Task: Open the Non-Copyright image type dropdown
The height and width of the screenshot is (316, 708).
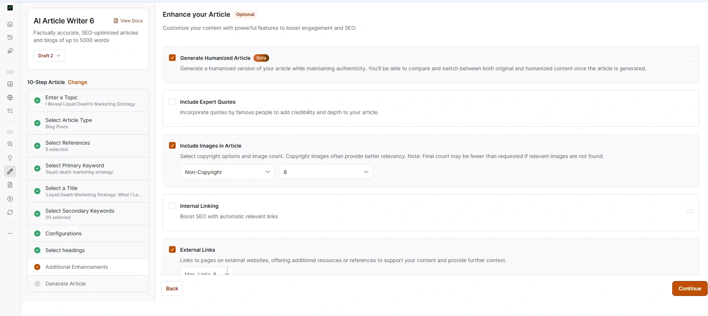Action: 227,172
